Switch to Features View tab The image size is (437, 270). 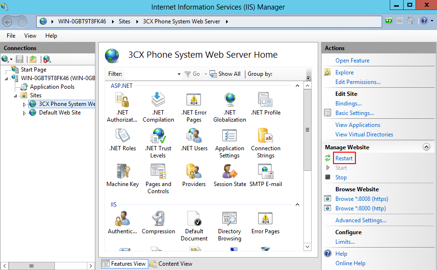125,264
